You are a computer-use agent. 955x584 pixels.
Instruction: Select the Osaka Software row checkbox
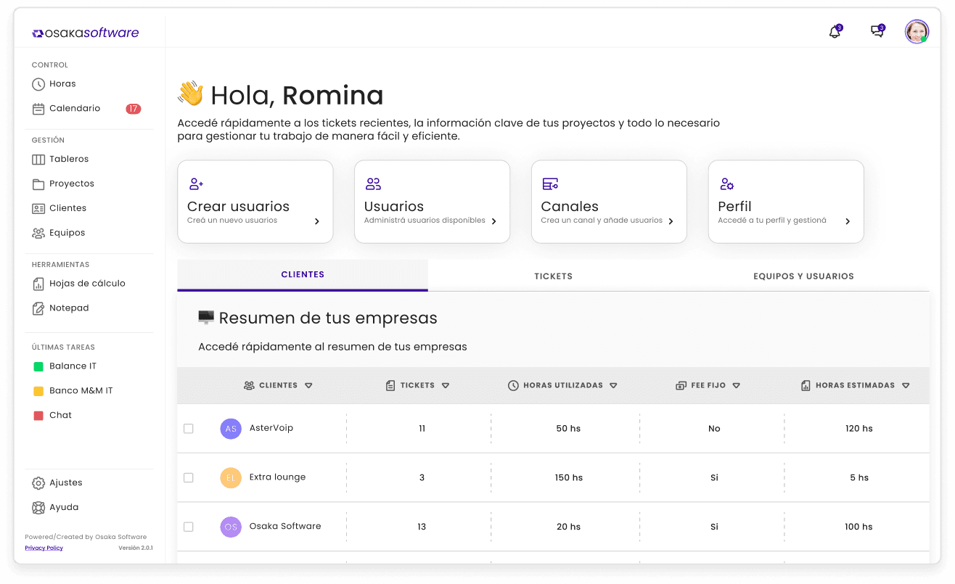pyautogui.click(x=189, y=527)
